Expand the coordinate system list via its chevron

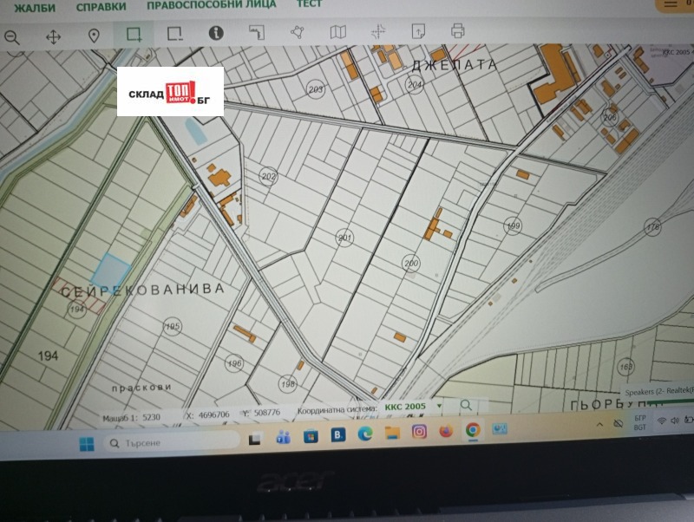point(439,406)
